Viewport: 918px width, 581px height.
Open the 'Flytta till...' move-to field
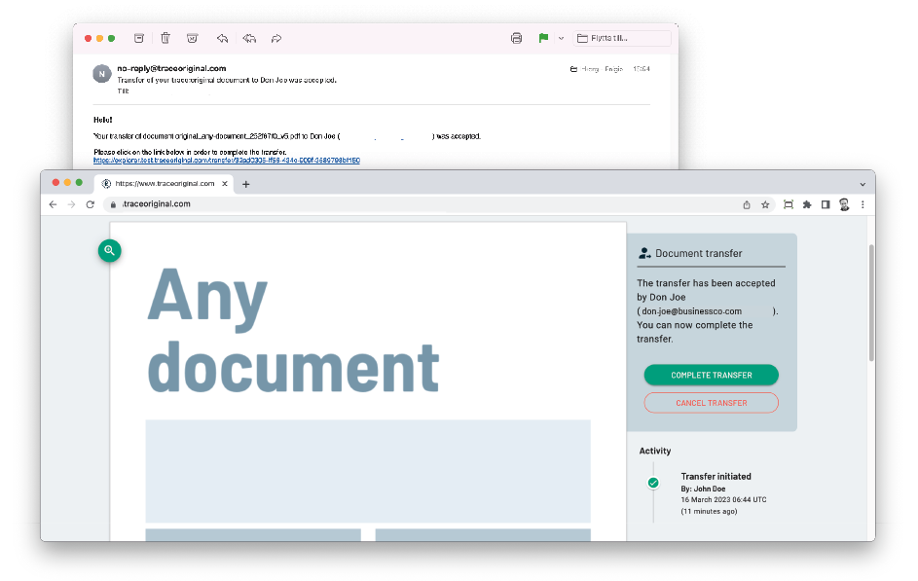coord(623,38)
